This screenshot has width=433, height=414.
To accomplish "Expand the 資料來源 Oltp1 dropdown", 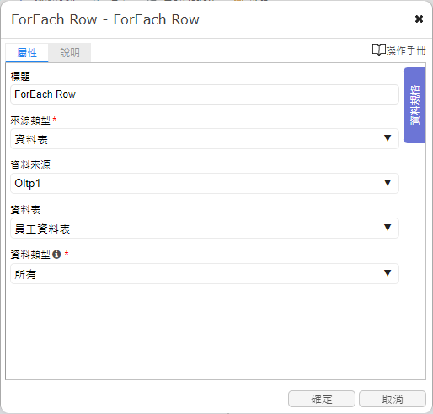I will tap(205, 184).
